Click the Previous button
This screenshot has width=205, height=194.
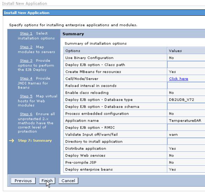point(23,181)
